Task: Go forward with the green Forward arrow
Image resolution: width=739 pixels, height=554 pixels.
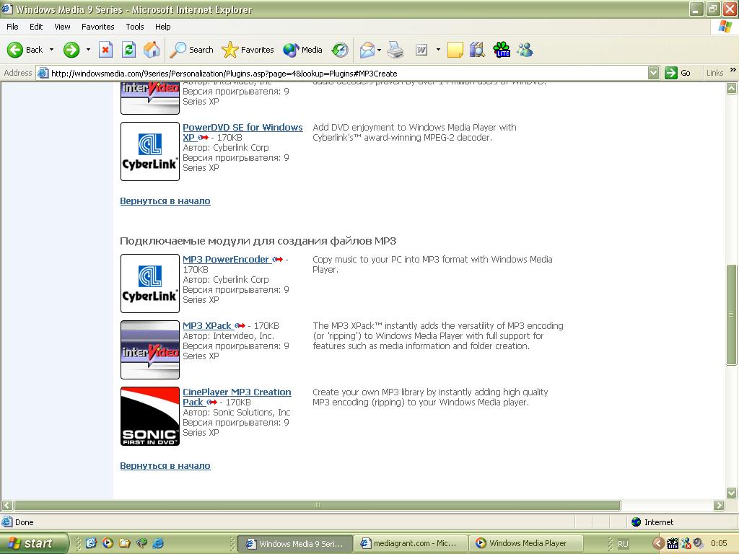Action: pos(71,50)
